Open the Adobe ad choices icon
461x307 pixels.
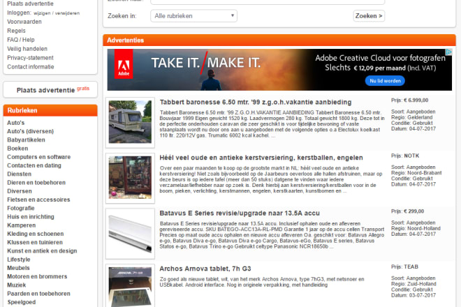(x=448, y=52)
